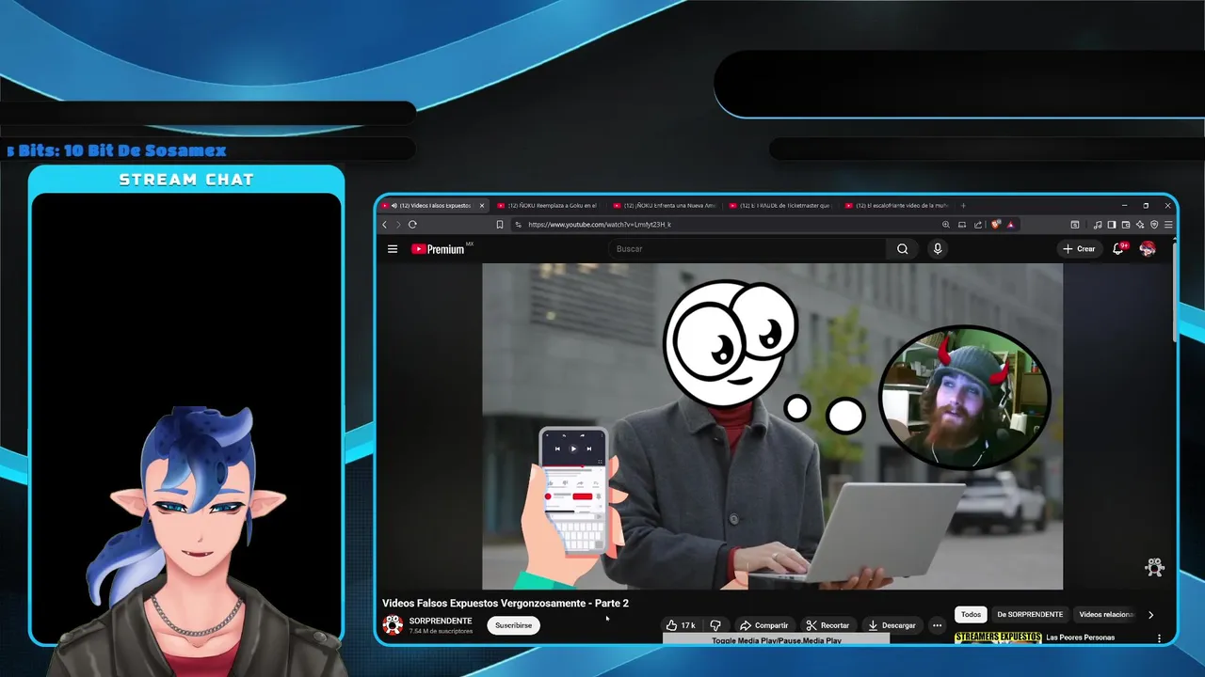Open SORPRENDENTE channel name link
The height and width of the screenshot is (677, 1205).
tap(441, 621)
